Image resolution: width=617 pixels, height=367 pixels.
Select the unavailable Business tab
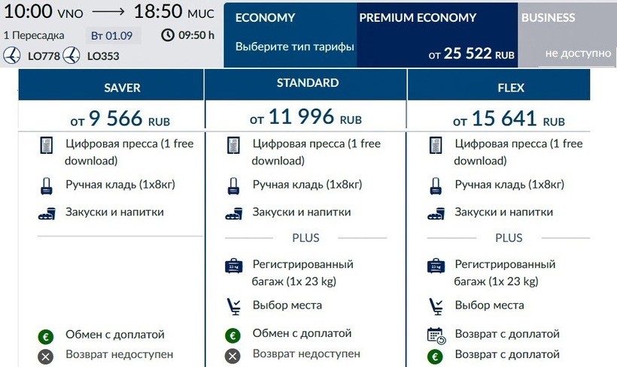point(567,35)
